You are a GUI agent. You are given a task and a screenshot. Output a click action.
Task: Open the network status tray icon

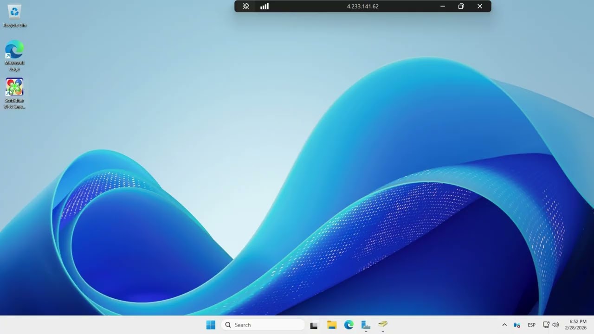point(546,325)
